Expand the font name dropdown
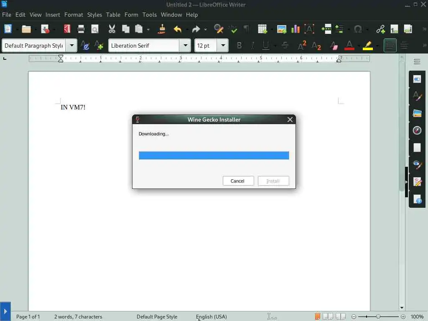Image resolution: width=428 pixels, height=321 pixels. click(x=185, y=45)
